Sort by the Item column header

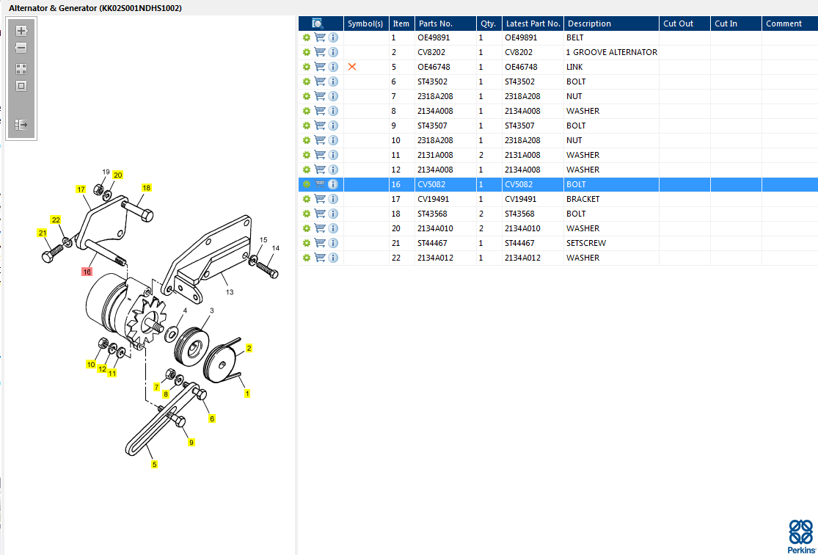(402, 23)
